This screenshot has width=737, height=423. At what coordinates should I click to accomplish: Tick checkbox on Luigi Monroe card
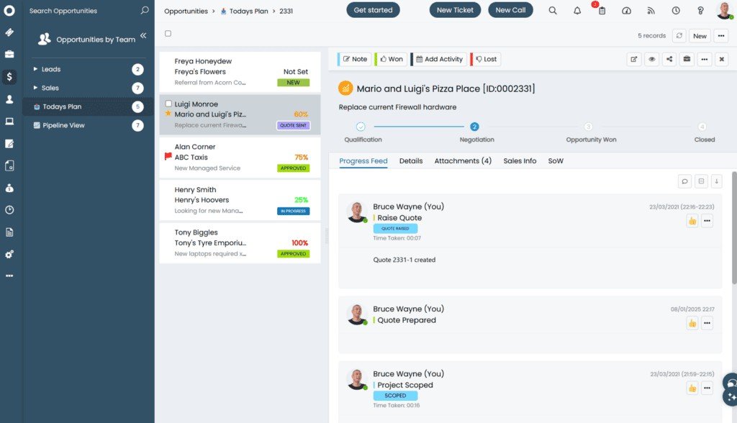(x=168, y=104)
